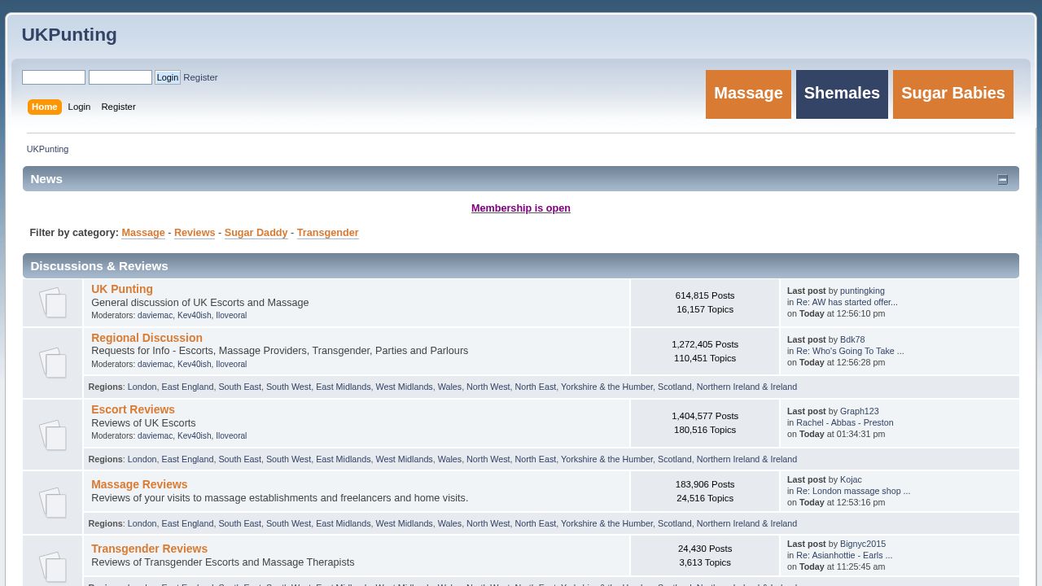The height and width of the screenshot is (586, 1042).
Task: Collapse the News section toggle icon
Action: (x=1002, y=180)
